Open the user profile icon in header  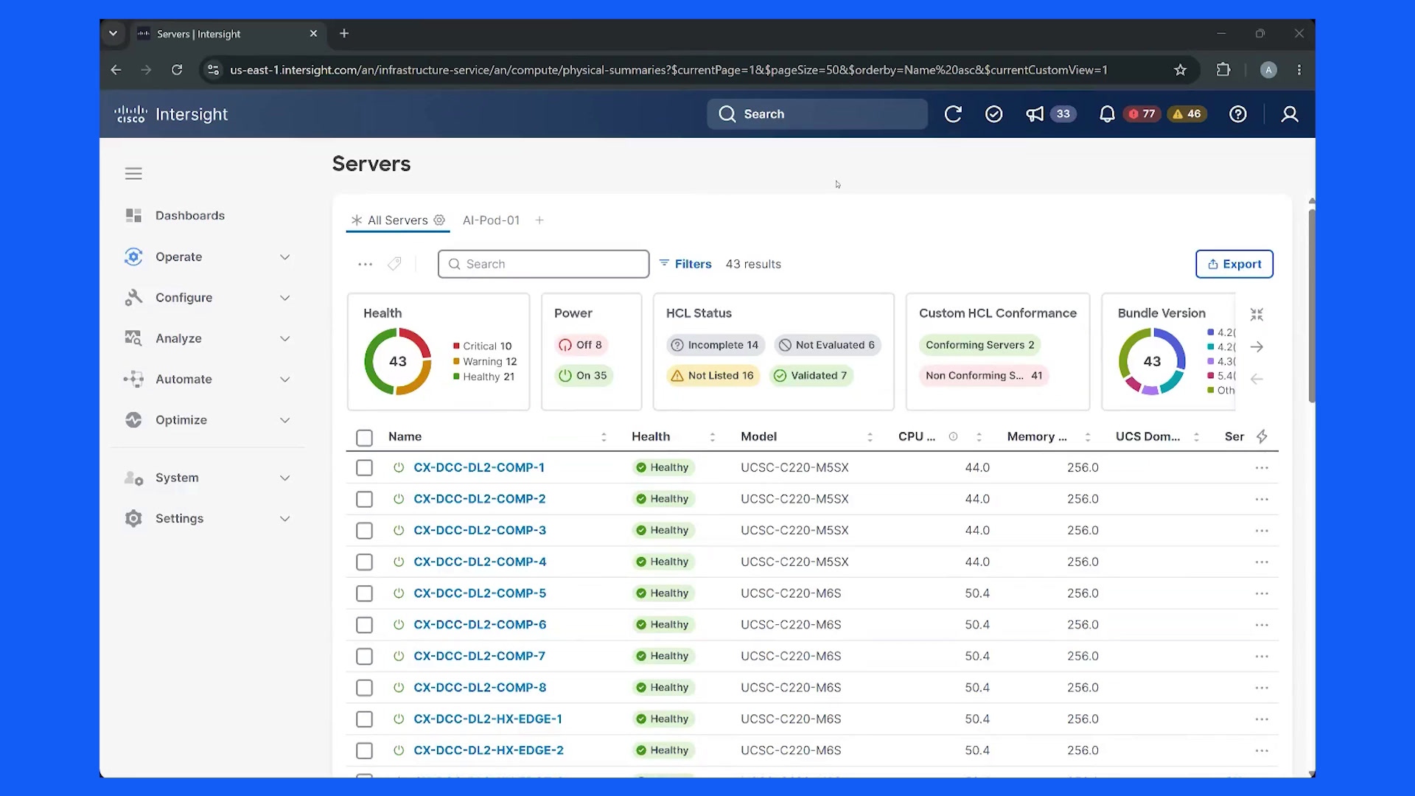(x=1290, y=114)
